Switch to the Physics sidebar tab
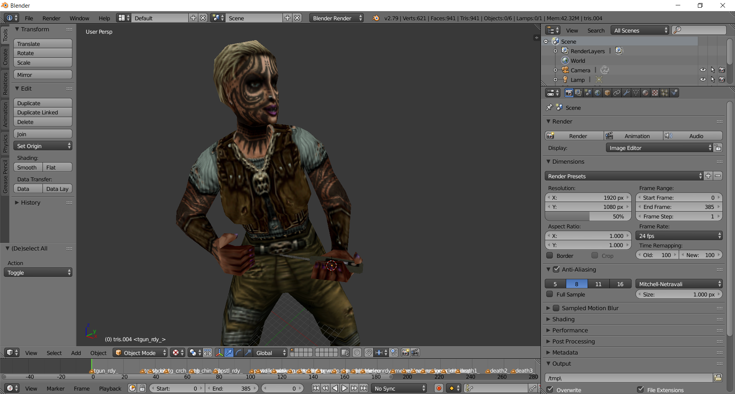Image resolution: width=735 pixels, height=394 pixels. tap(5, 143)
